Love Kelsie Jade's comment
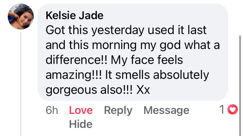The height and width of the screenshot is (136, 243). [x=81, y=110]
